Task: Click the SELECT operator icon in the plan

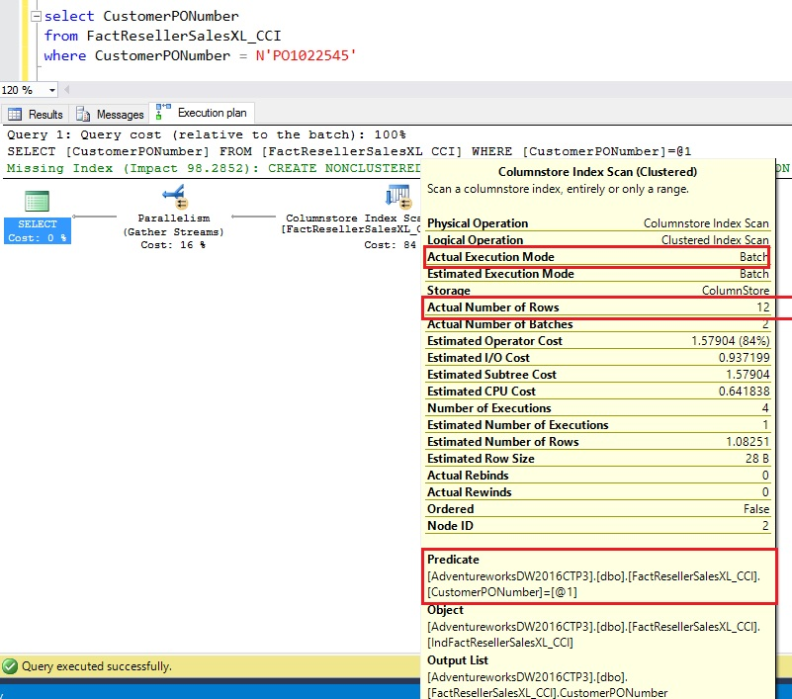Action: point(38,201)
